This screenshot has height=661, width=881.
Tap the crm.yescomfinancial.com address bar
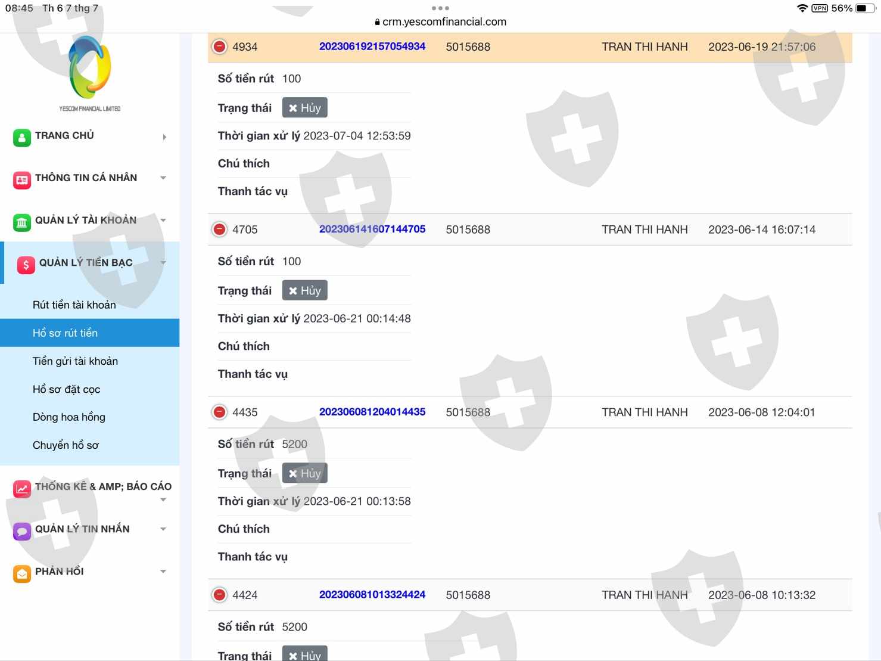(441, 21)
